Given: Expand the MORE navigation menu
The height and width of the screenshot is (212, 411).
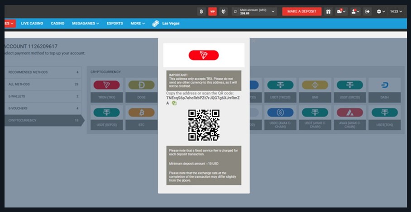Looking at the screenshot, I should [x=138, y=24].
